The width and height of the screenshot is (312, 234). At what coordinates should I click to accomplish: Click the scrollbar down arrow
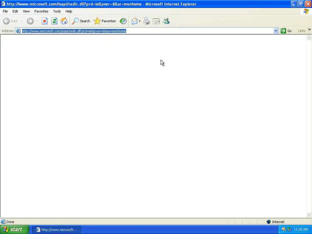click(x=309, y=215)
